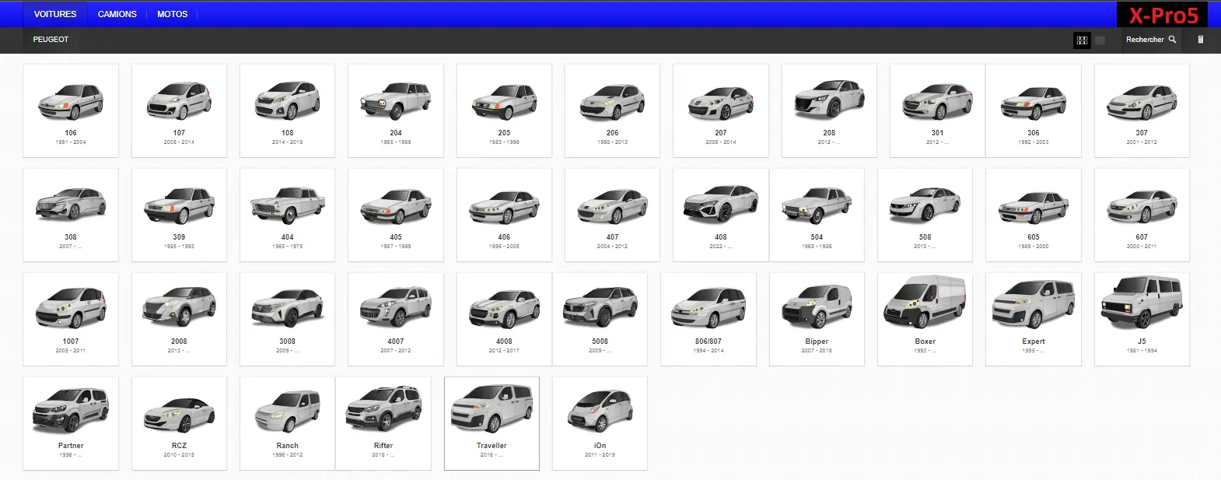Select the Peugeot 205 model card
The height and width of the screenshot is (480, 1221).
pos(504,110)
